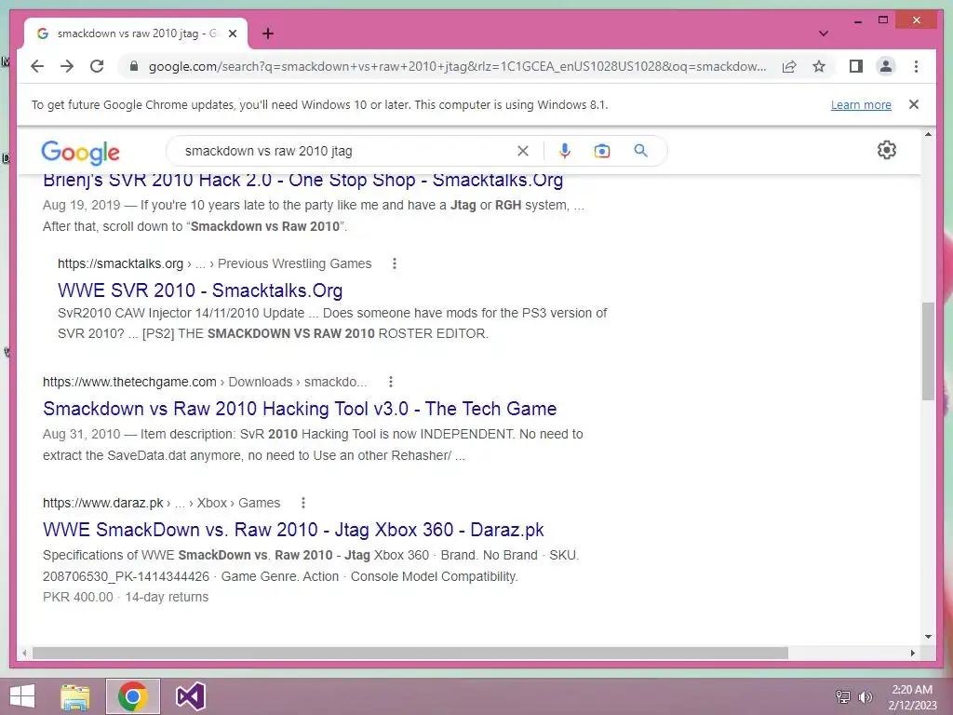The height and width of the screenshot is (715, 953).
Task: Dismiss the Chrome update notice
Action: (913, 104)
